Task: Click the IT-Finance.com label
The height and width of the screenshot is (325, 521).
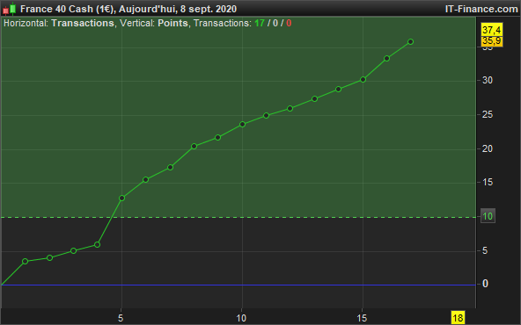Action: [481, 9]
